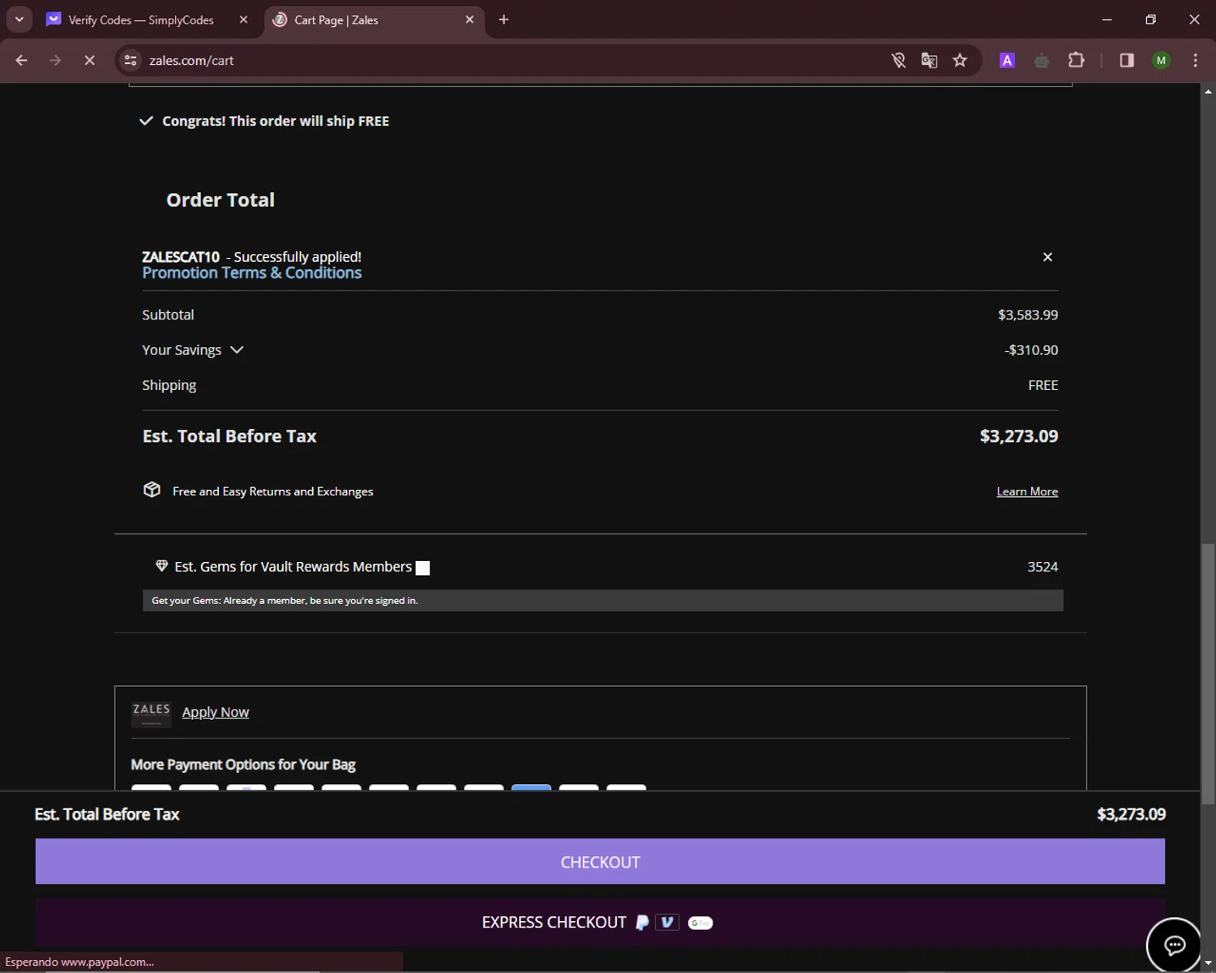Viewport: 1216px width, 973px height.
Task: Open the tracking protection eye icon
Action: point(898,60)
